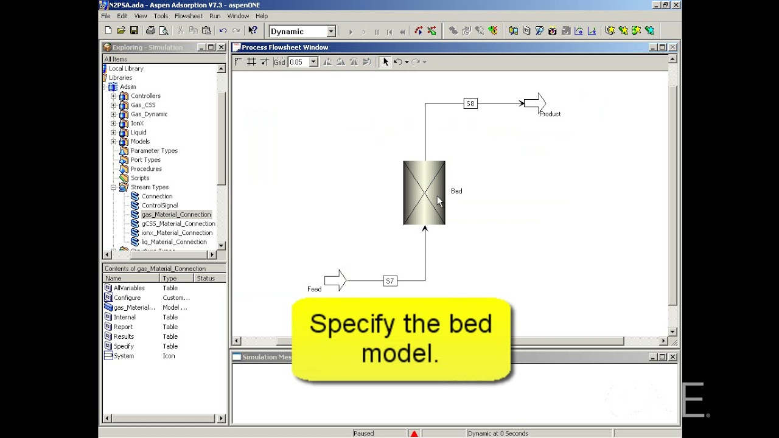Image resolution: width=779 pixels, height=438 pixels.
Task: Expand the Gas_CSS folder
Action: [113, 105]
